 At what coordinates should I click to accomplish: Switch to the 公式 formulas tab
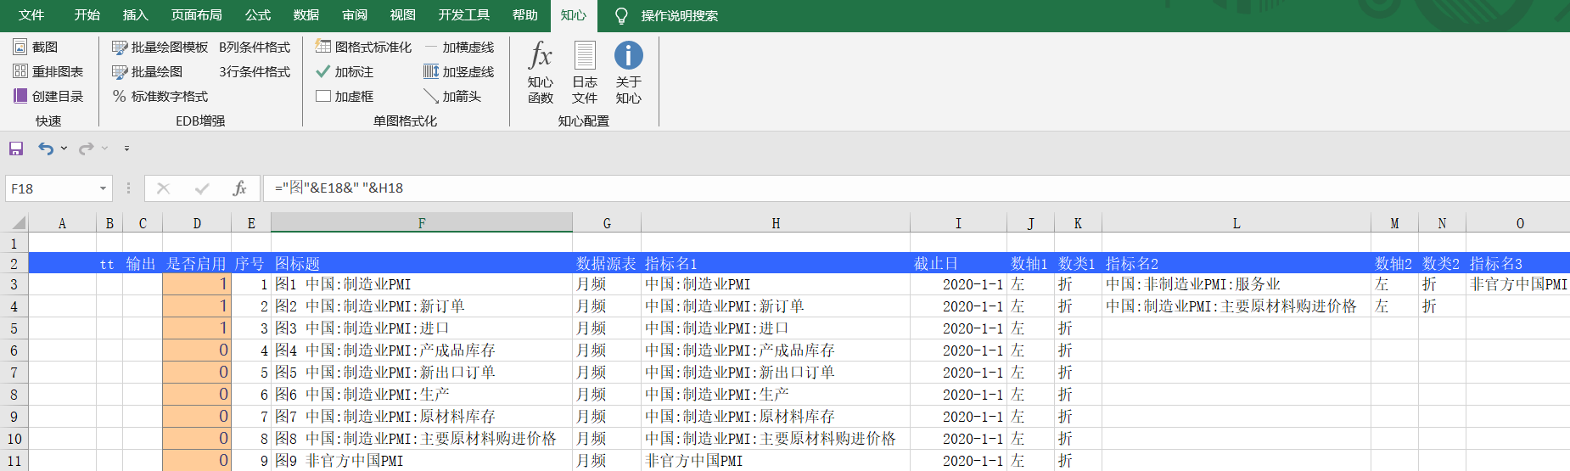click(x=258, y=15)
